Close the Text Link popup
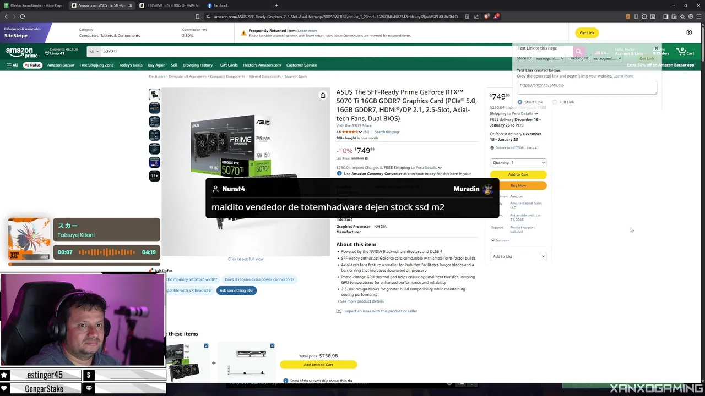705x396 pixels. 656,48
